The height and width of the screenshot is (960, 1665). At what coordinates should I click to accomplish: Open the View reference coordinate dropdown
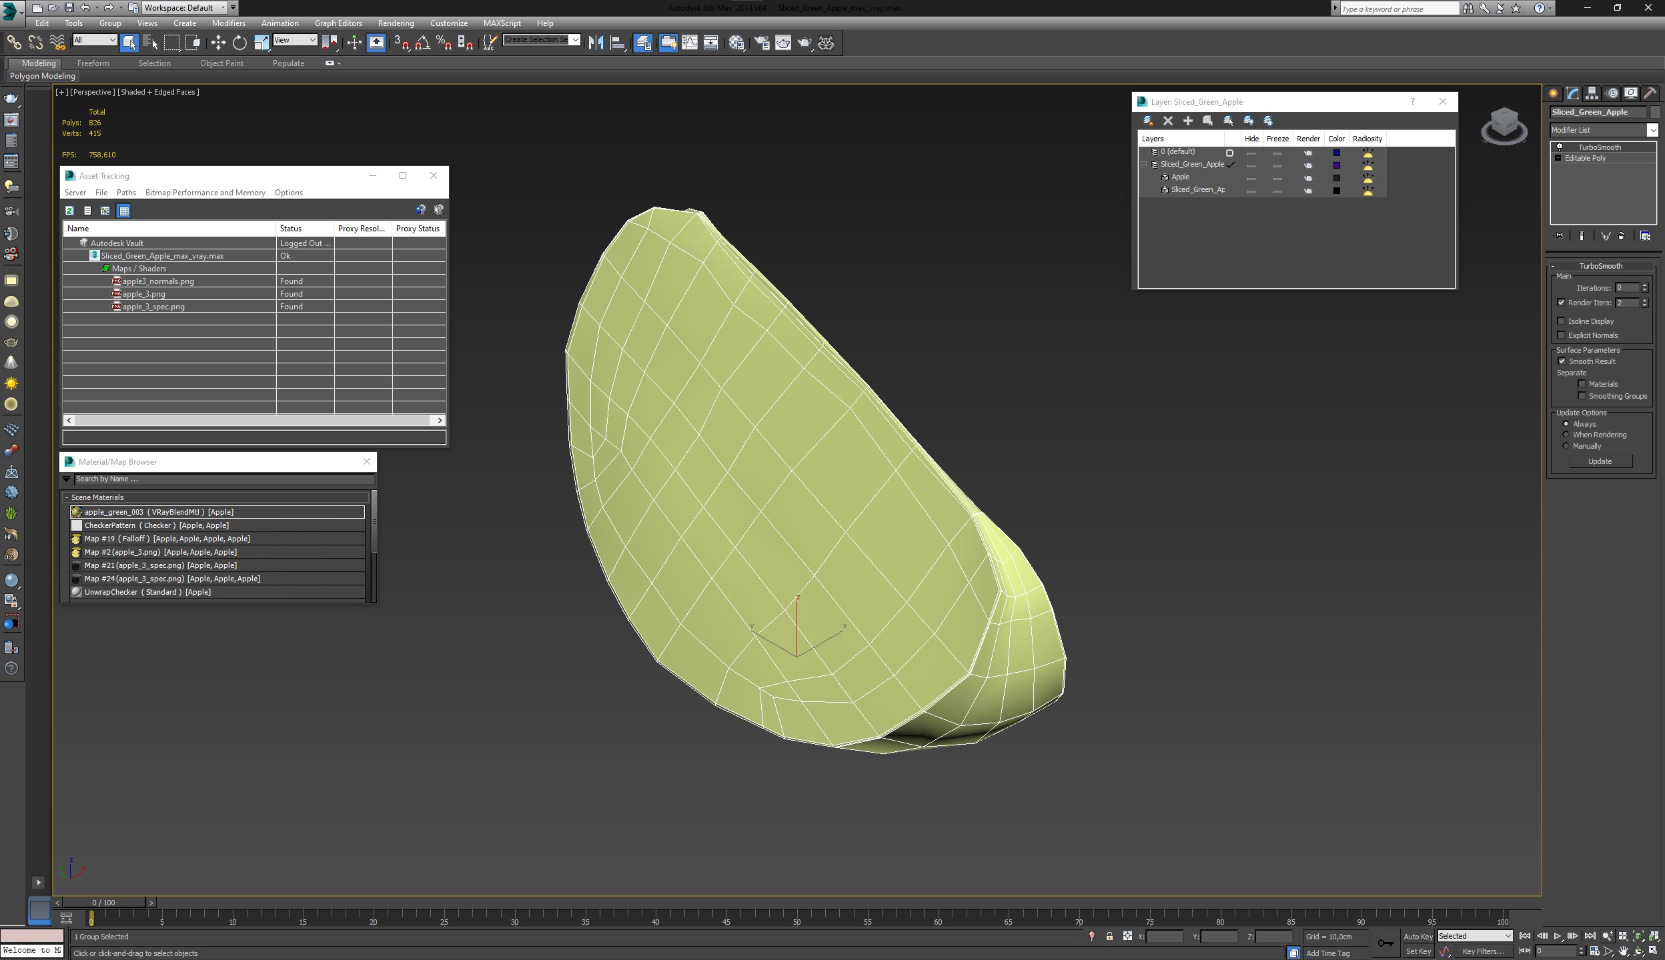[x=295, y=40]
